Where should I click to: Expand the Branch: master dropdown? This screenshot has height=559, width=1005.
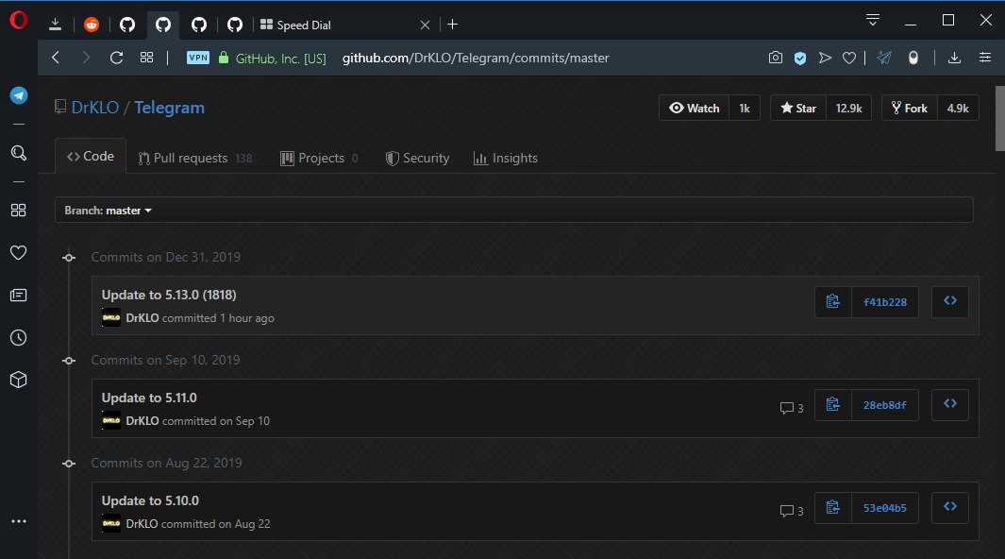click(x=108, y=211)
